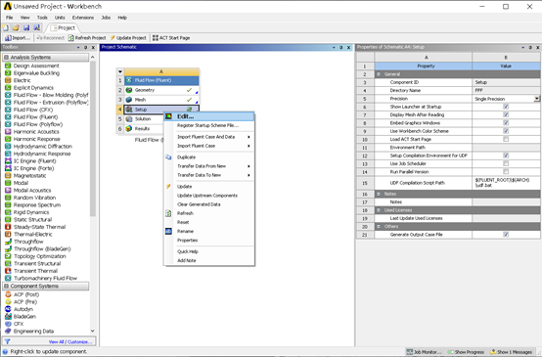The image size is (542, 357).
Task: Open the Units menu
Action: click(x=60, y=18)
